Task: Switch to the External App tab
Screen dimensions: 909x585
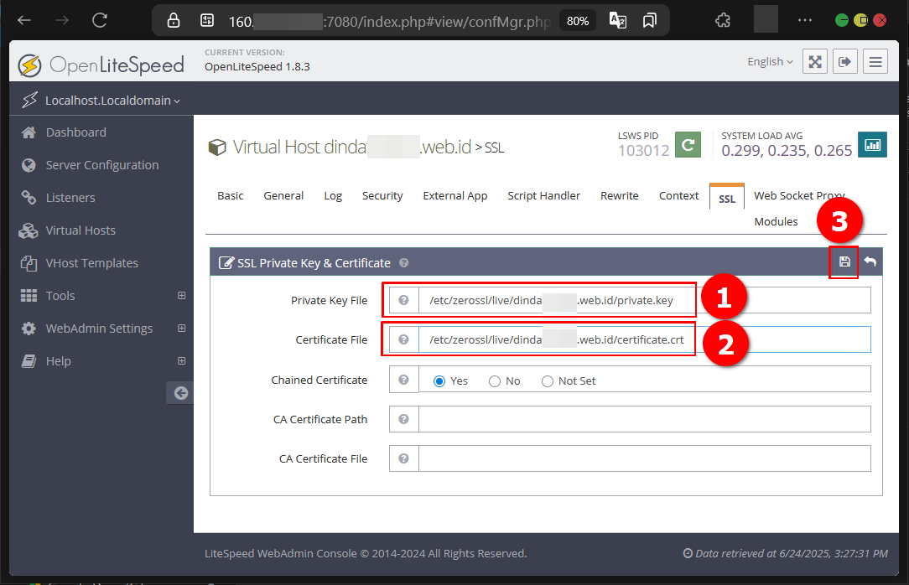Action: [x=455, y=196]
